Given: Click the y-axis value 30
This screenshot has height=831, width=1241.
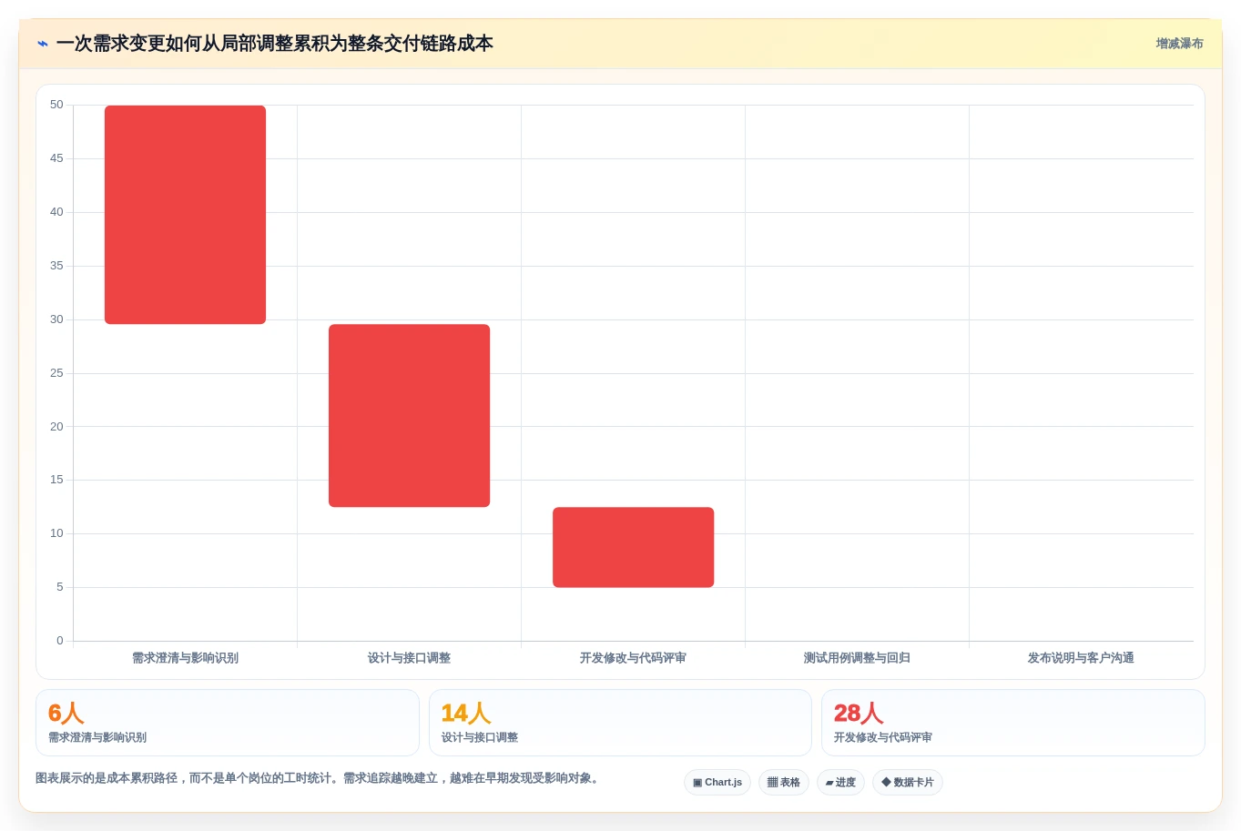Looking at the screenshot, I should click(x=56, y=319).
